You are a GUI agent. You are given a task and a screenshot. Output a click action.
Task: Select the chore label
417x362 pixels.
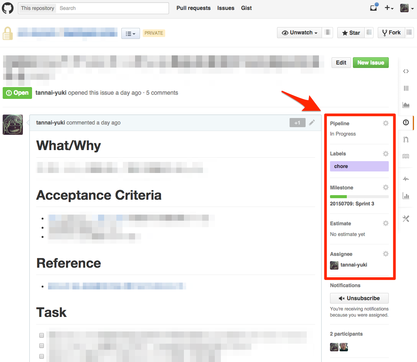359,166
